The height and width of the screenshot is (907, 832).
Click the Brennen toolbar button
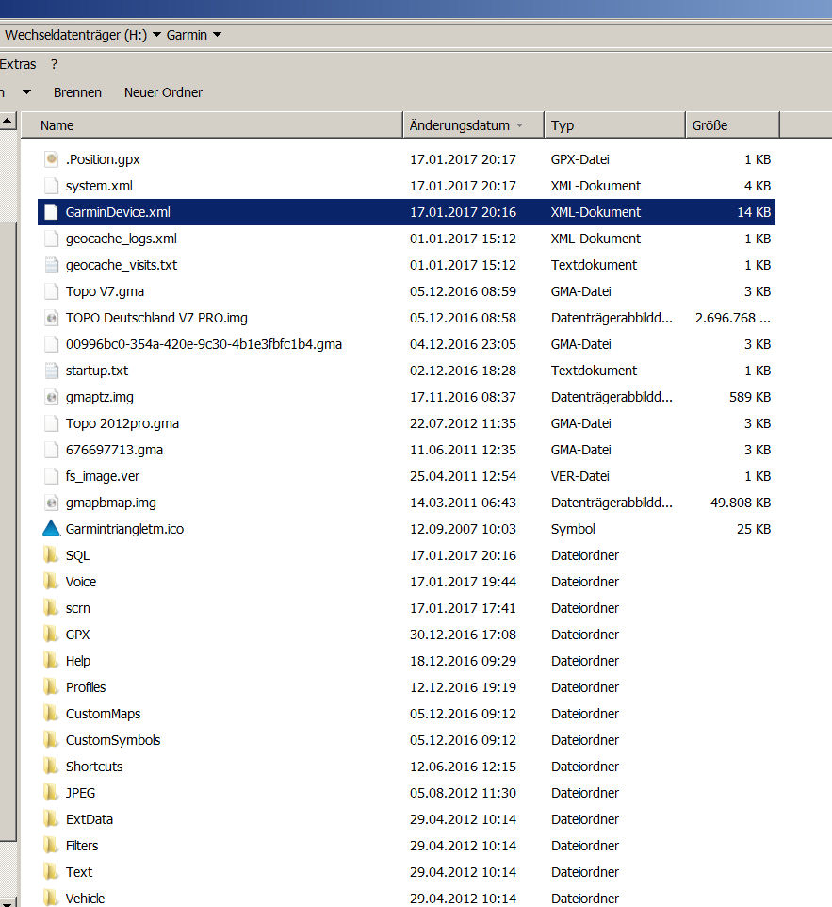click(77, 92)
